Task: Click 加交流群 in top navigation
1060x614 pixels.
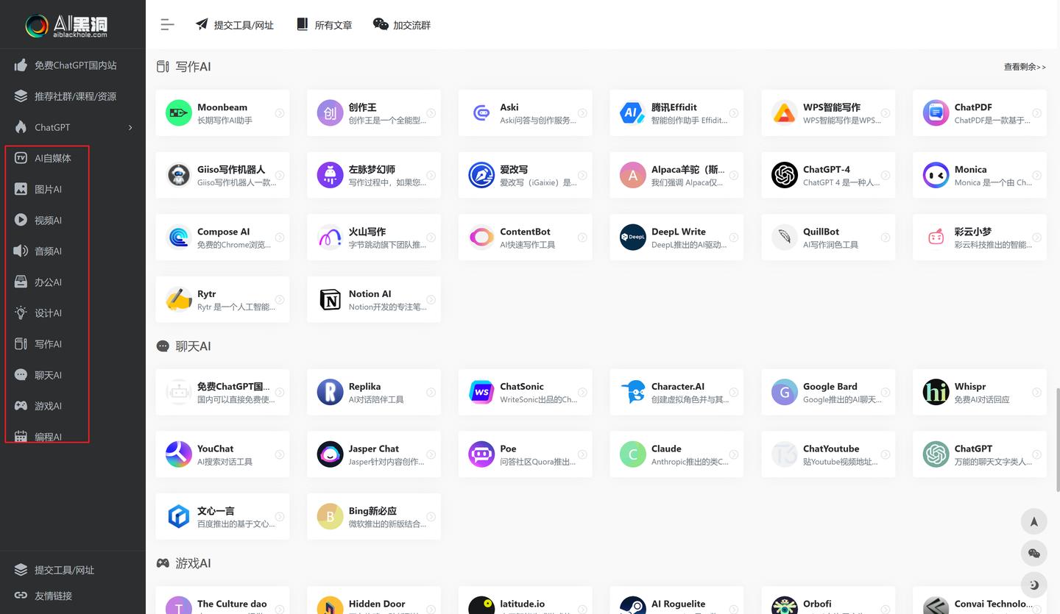Action: coord(402,24)
